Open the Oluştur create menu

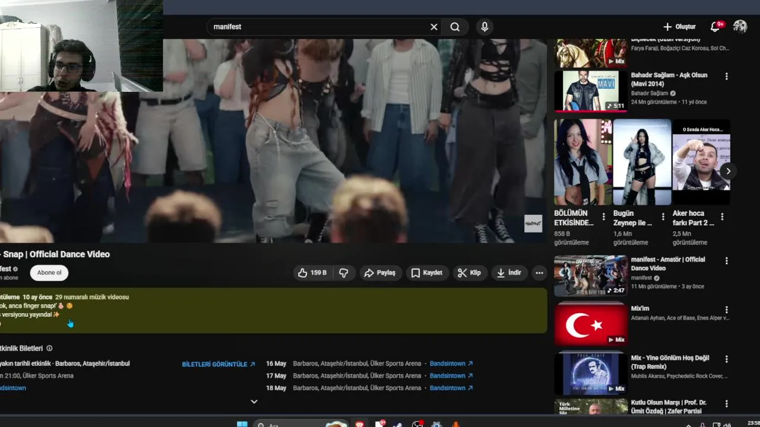point(679,27)
